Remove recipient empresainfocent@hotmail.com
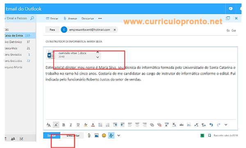Screen dimensions: 246x148 click(115, 30)
